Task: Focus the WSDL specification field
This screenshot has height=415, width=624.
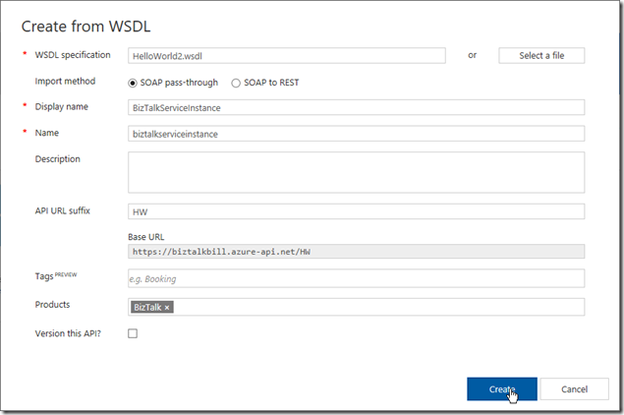Action: (287, 56)
